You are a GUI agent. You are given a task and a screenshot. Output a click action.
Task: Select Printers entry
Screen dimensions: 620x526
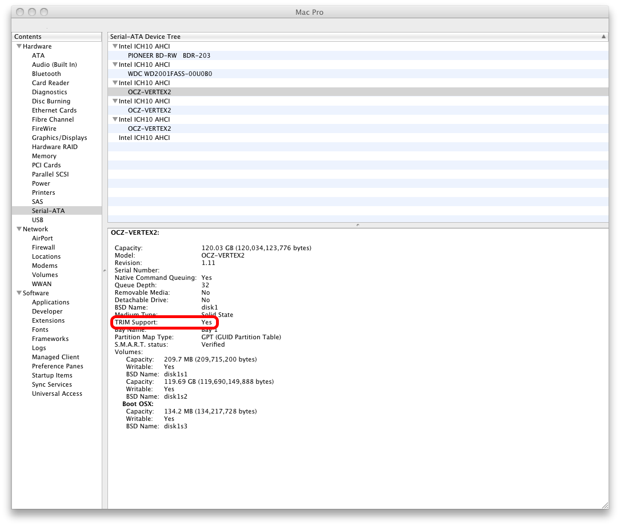click(x=43, y=192)
